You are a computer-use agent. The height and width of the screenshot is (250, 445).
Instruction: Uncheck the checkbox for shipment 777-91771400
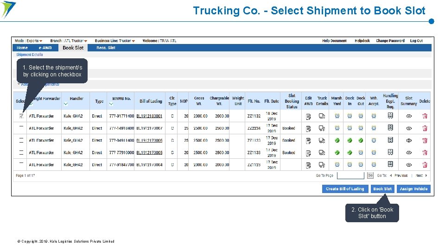[x=21, y=116]
